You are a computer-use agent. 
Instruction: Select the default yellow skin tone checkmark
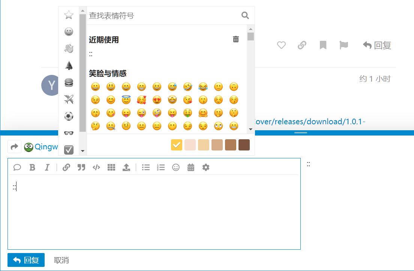click(177, 145)
